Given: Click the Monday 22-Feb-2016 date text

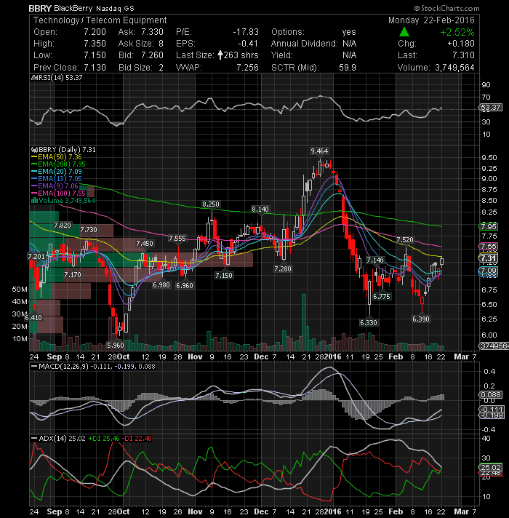Looking at the screenshot, I should (431, 20).
